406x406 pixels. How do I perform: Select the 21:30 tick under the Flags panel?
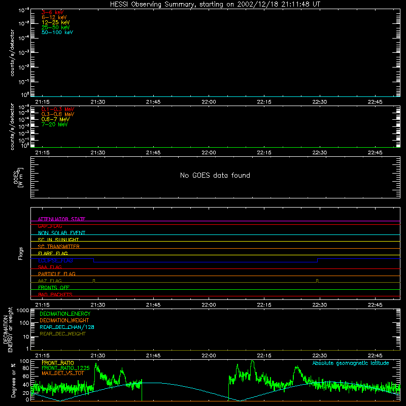pos(98,305)
